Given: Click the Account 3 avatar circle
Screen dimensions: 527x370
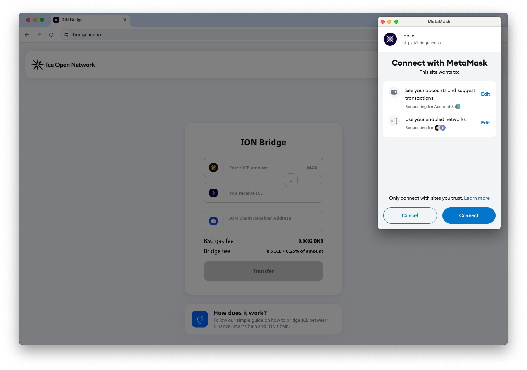Looking at the screenshot, I should pos(458,107).
